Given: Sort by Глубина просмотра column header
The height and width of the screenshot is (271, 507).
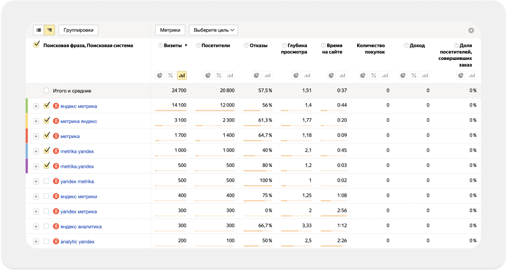Looking at the screenshot, I should click(x=294, y=49).
